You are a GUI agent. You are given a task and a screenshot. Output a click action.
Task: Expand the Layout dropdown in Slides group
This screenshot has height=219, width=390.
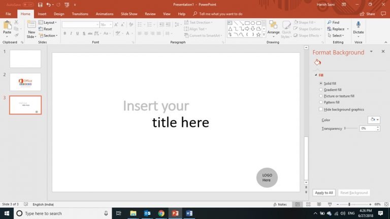pos(49,23)
